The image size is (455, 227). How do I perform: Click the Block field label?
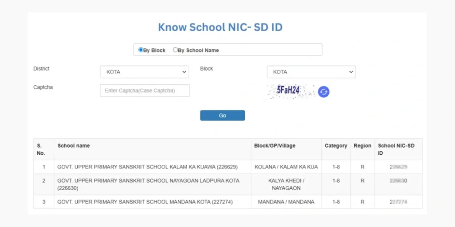[207, 69]
